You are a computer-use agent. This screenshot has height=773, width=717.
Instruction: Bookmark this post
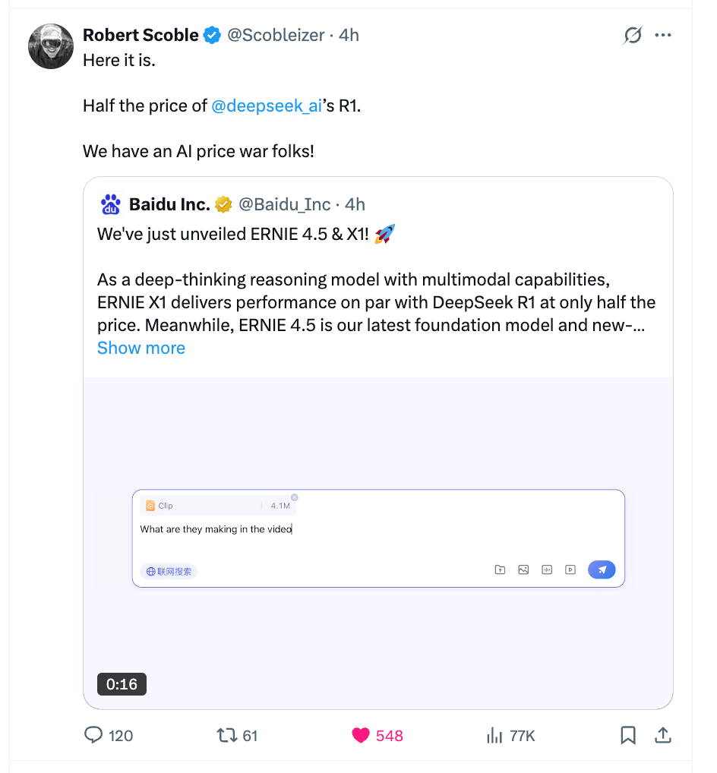[628, 735]
